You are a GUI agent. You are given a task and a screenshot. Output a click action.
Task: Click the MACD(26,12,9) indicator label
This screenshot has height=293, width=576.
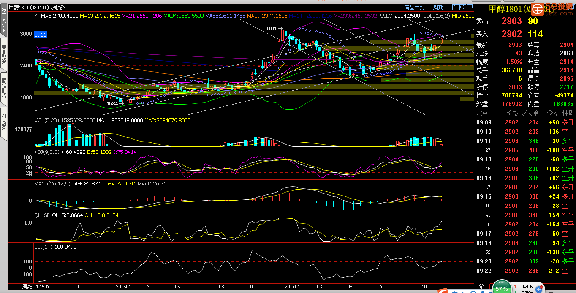point(52,184)
